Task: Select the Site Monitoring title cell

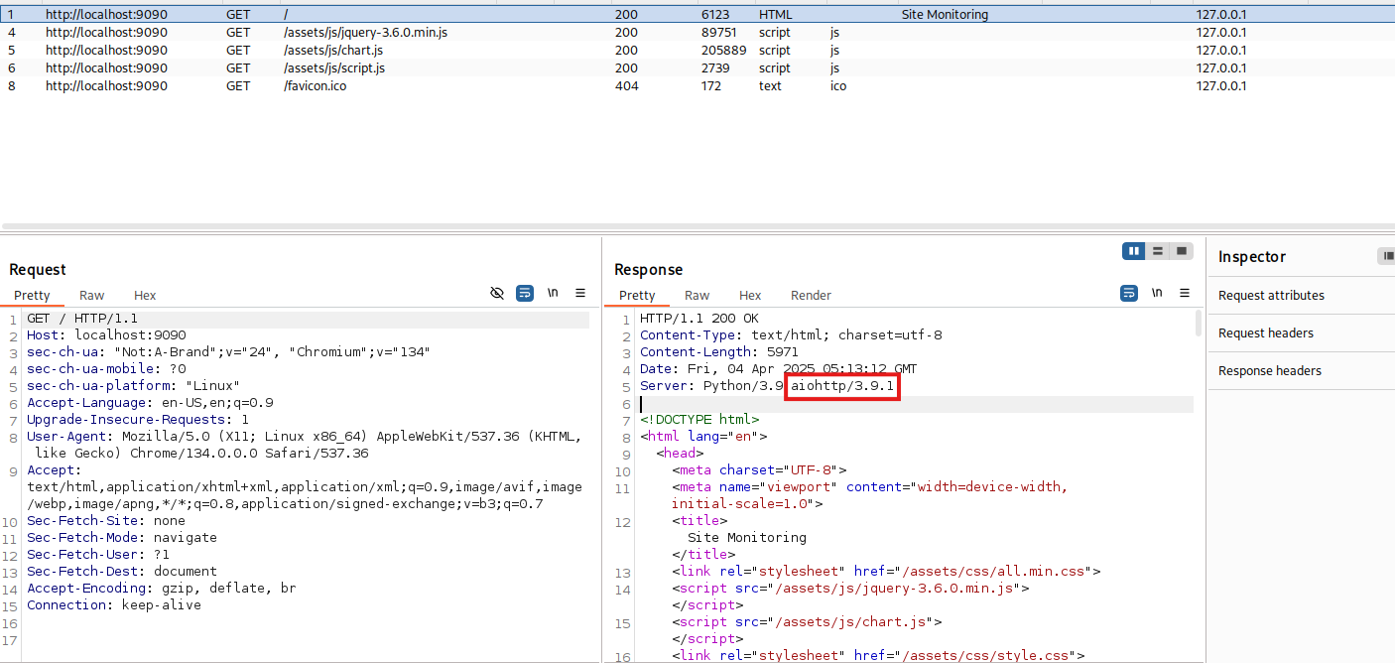Action: coord(945,15)
